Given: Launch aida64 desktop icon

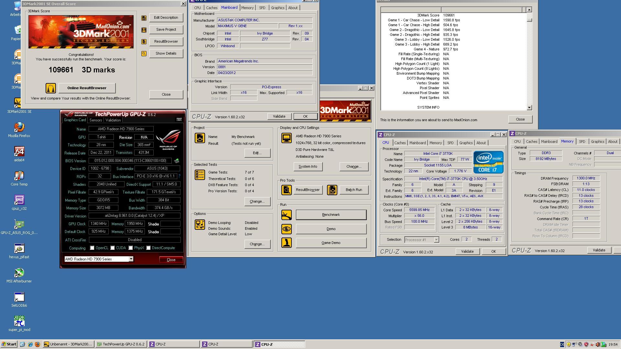Looking at the screenshot, I should pos(19,154).
